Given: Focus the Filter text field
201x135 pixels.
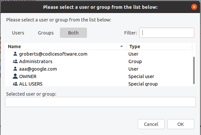Looking at the screenshot, I should (167, 33).
